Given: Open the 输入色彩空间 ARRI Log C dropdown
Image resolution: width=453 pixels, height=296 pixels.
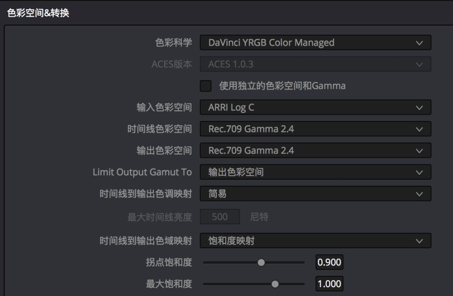Looking at the screenshot, I should click(315, 107).
